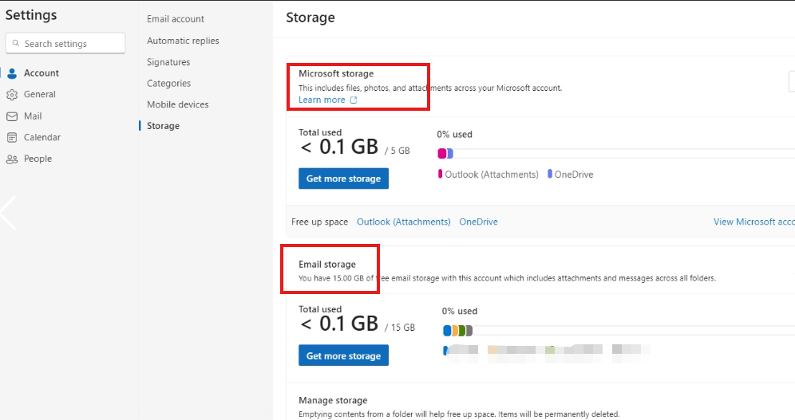Click the Manage storage heading
795x420 pixels.
333,400
